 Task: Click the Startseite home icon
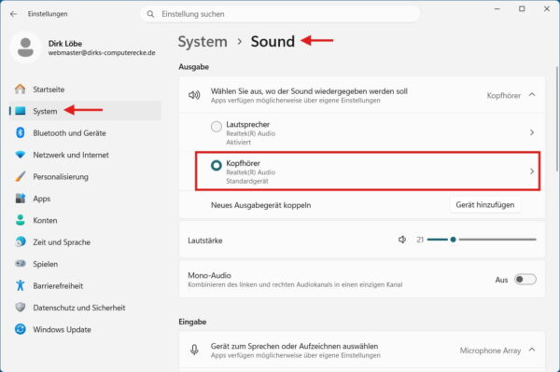21,89
